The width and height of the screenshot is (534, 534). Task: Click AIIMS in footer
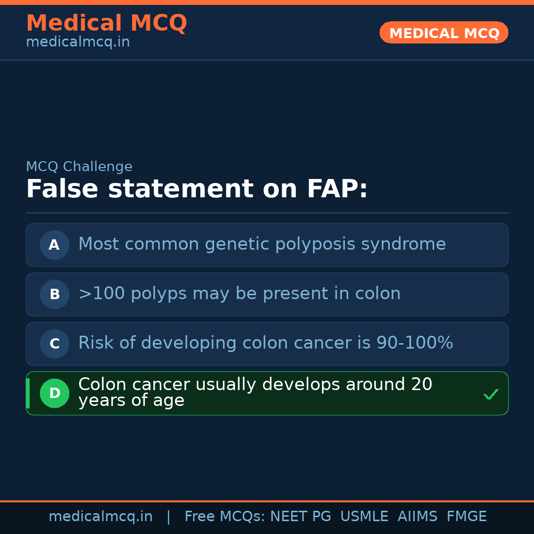(417, 517)
